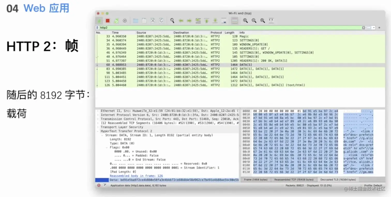Viewport: 391px width, 197px height.
Task: Click the http2 display filter field
Action: tap(230, 28)
